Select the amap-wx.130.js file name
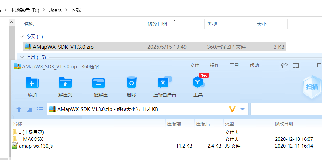The image size is (322, 160). point(36,146)
